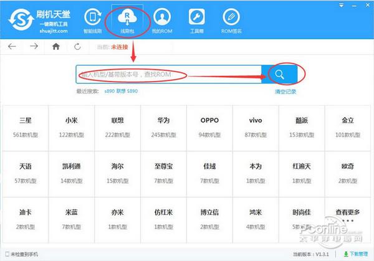The height and width of the screenshot is (261, 374).
Task: Select recent search 联想 S890
Action: coord(127,91)
